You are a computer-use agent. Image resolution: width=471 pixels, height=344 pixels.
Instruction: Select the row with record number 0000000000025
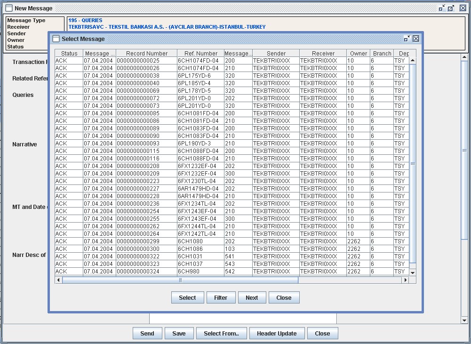(x=232, y=61)
